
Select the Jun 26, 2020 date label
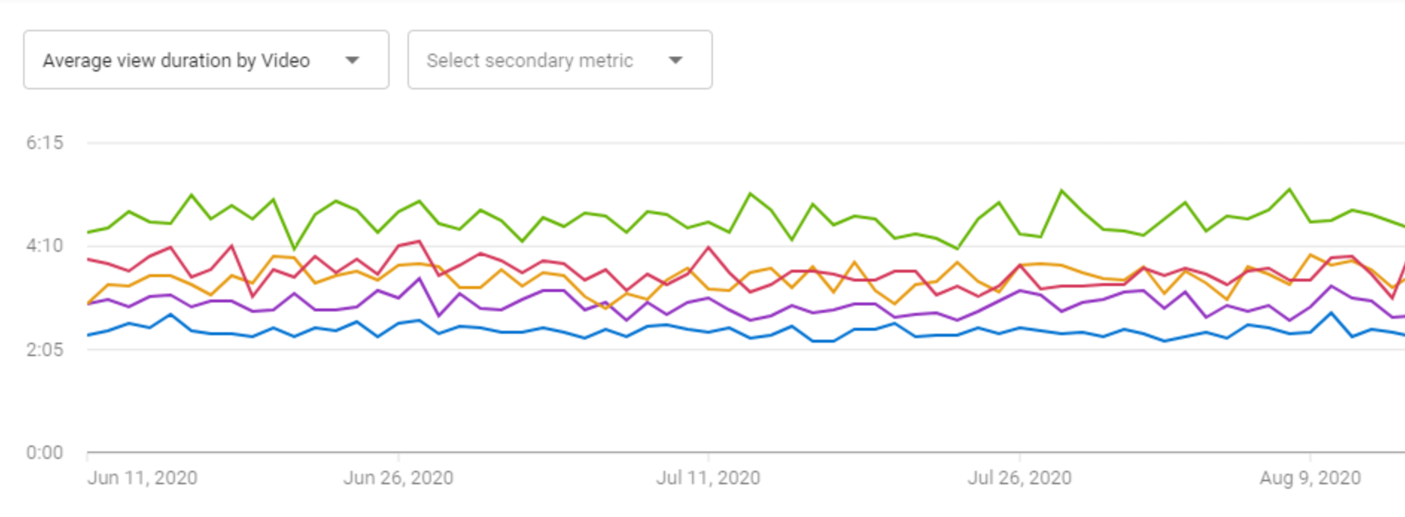(x=398, y=478)
